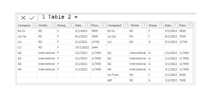The width and height of the screenshot is (209, 96).
Task: Select the Ed CU cell in Company column
Action: [27, 31]
